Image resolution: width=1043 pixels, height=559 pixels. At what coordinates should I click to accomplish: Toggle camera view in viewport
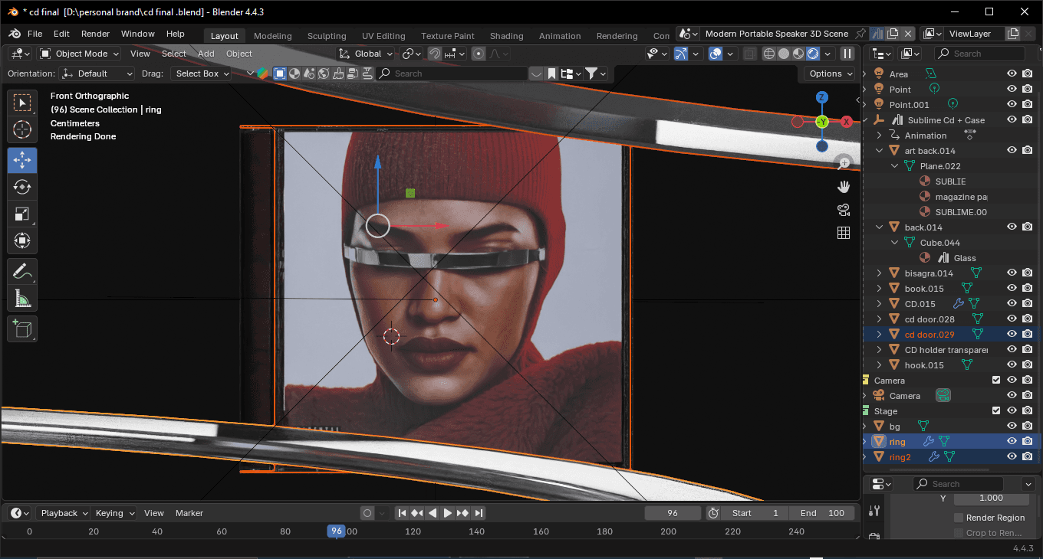(844, 210)
